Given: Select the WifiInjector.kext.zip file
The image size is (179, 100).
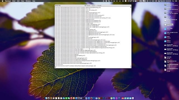Looking at the screenshot, I should click(165, 62).
